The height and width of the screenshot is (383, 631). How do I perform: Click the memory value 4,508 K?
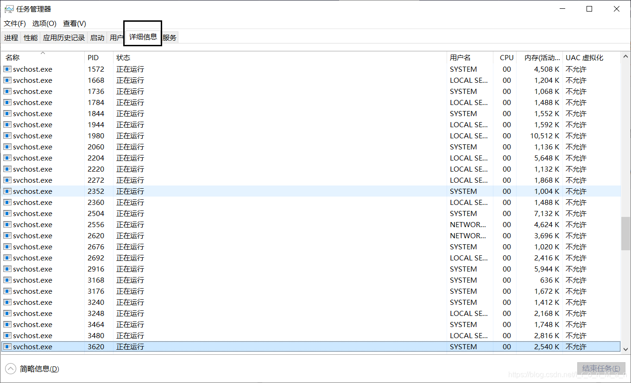click(x=547, y=69)
